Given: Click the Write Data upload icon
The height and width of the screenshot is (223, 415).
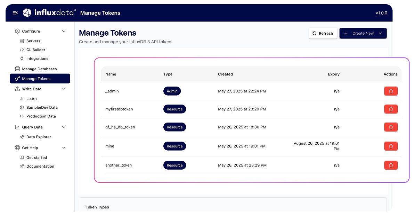Looking at the screenshot, I should coord(17,89).
